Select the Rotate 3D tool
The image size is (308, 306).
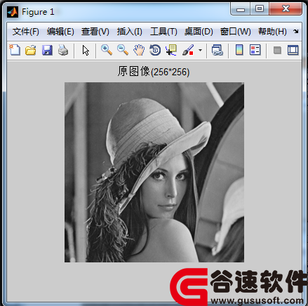[155, 50]
